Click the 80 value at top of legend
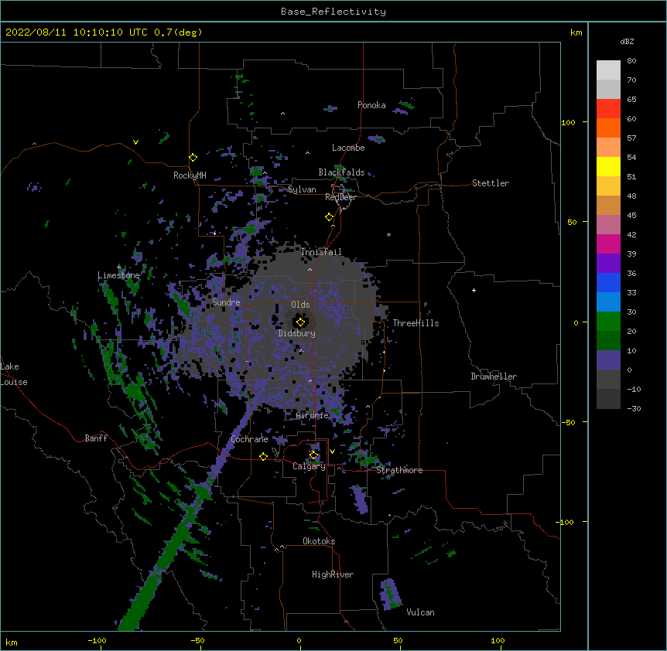Image resolution: width=667 pixels, height=651 pixels. coord(631,61)
